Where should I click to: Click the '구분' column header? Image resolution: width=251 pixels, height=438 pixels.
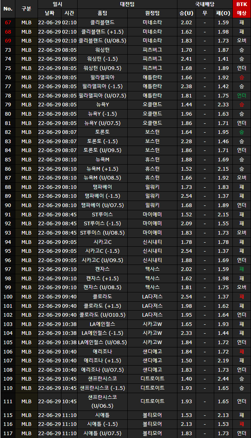point(27,8)
